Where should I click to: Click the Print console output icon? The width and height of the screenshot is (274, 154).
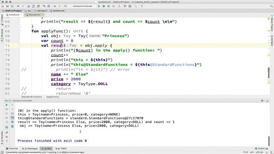12,122
